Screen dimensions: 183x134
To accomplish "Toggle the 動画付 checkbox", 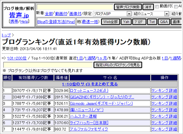I will (x=157, y=7).
